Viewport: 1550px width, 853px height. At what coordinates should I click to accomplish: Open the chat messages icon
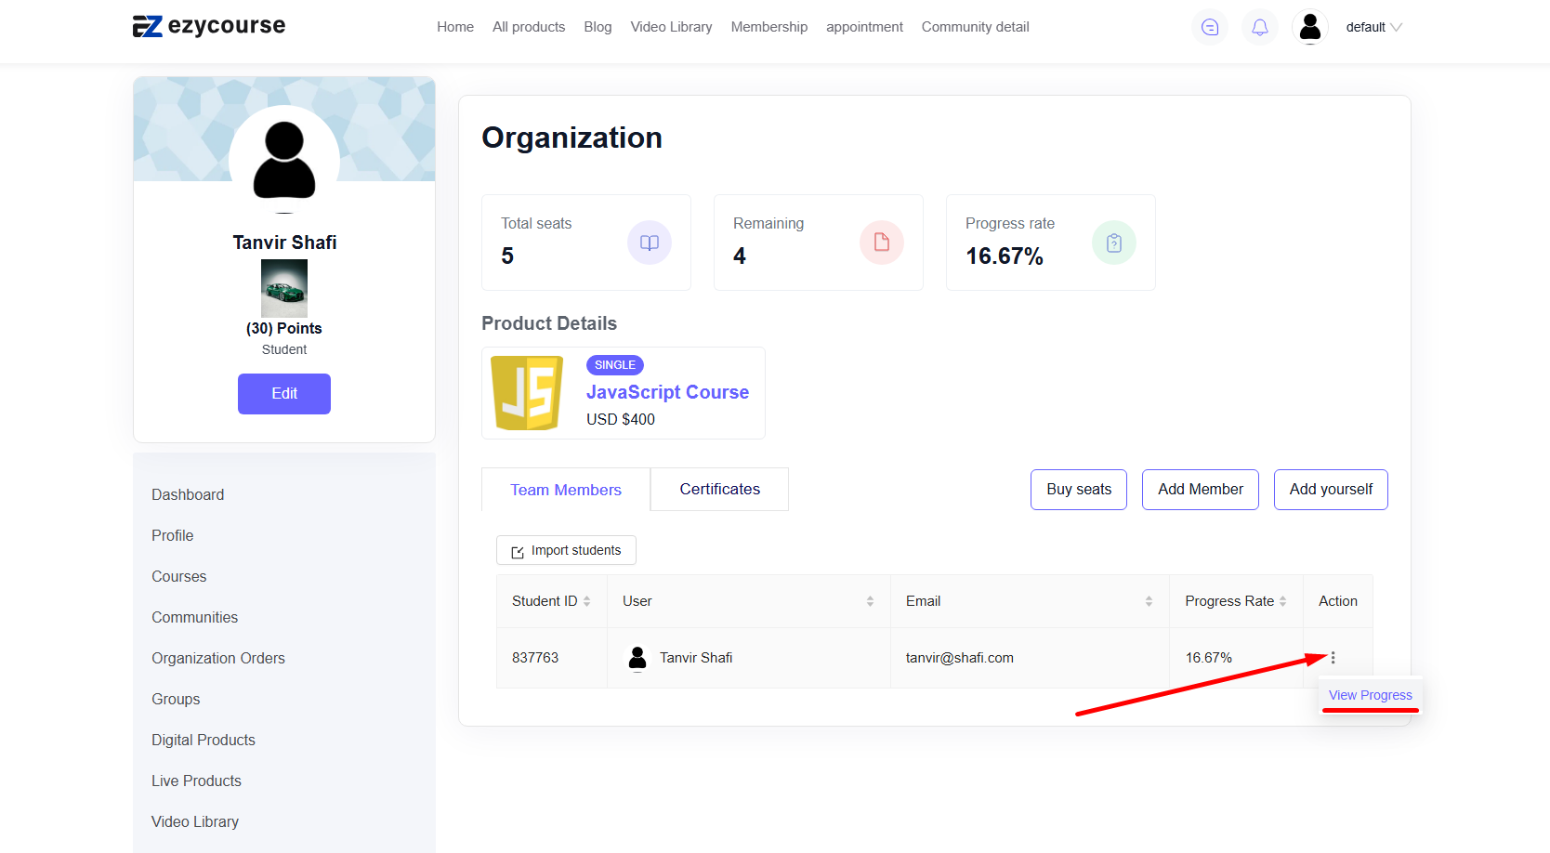pyautogui.click(x=1209, y=27)
